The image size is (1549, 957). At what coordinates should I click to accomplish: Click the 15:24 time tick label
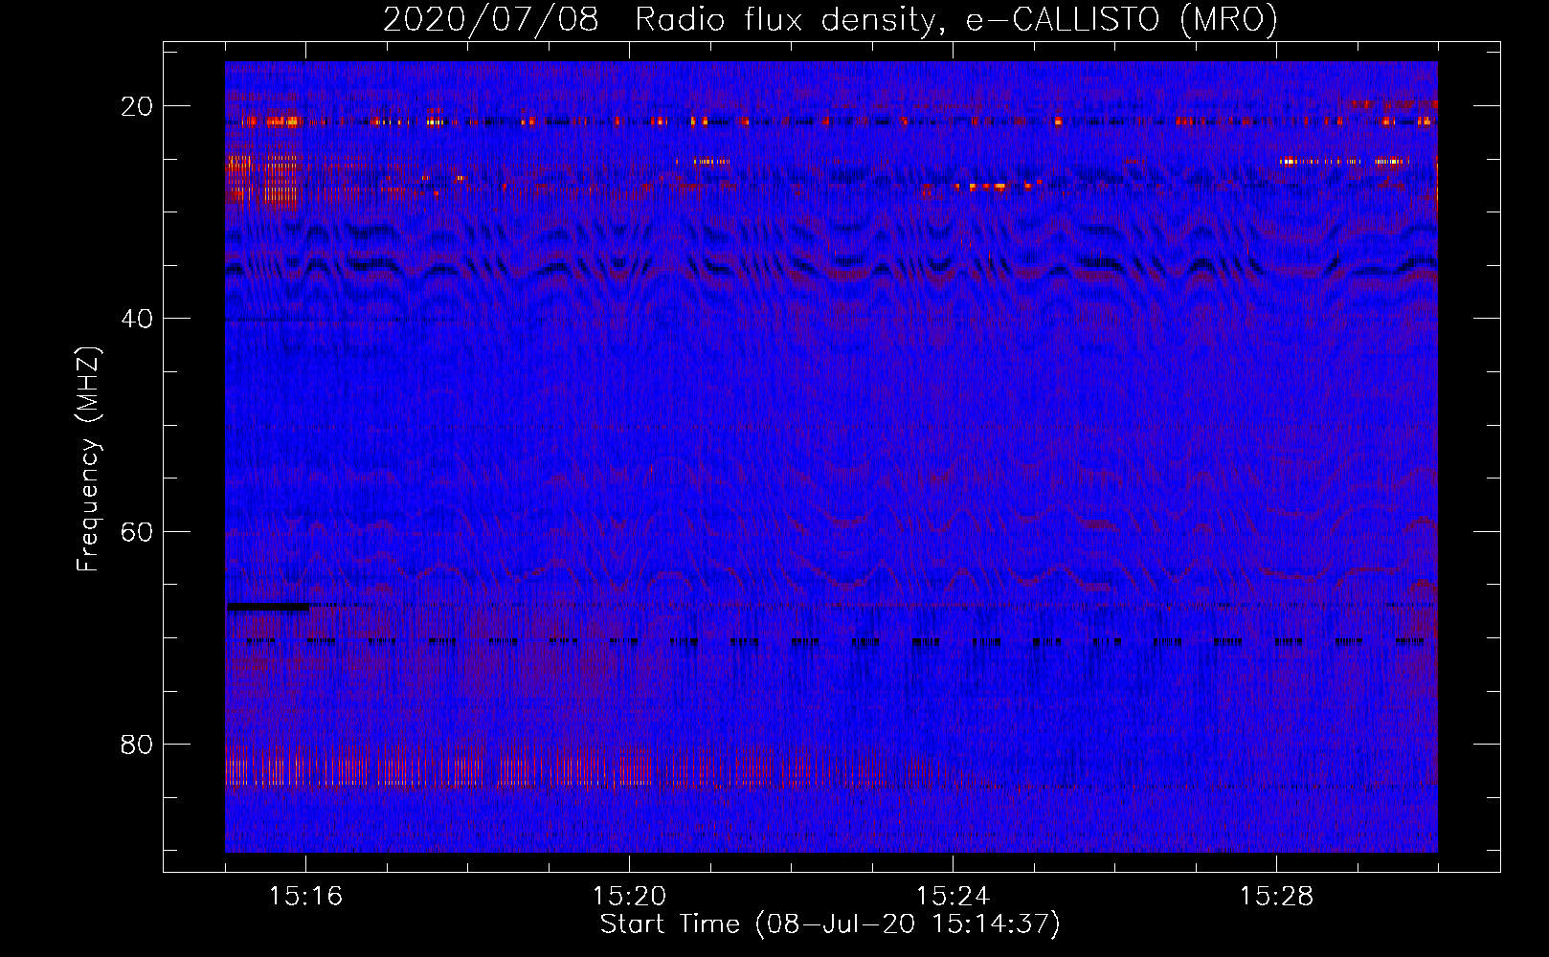coord(953,897)
